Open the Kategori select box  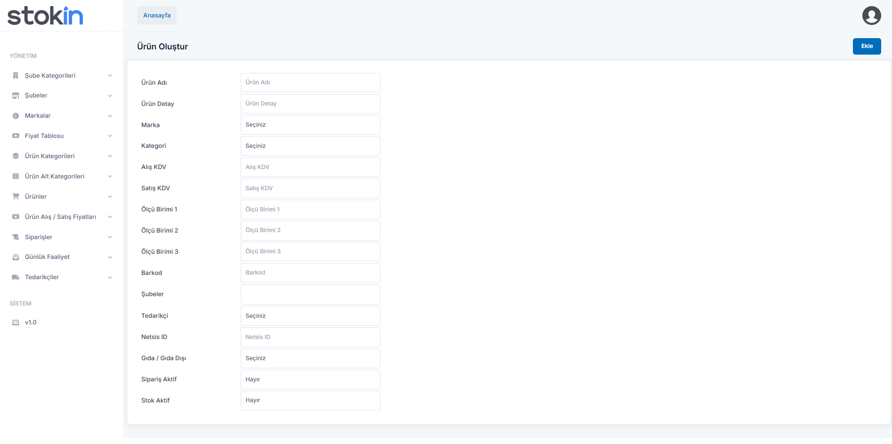coord(310,146)
